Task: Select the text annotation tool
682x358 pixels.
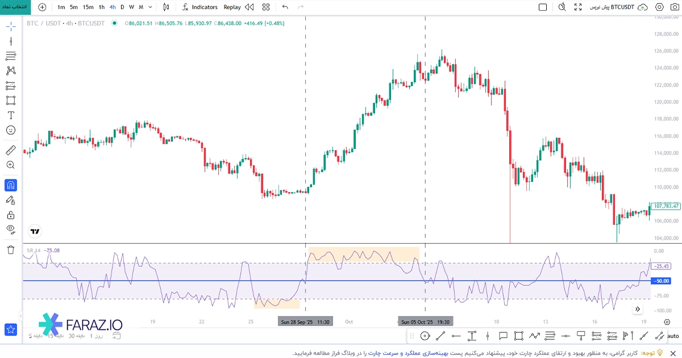Action: tap(11, 115)
